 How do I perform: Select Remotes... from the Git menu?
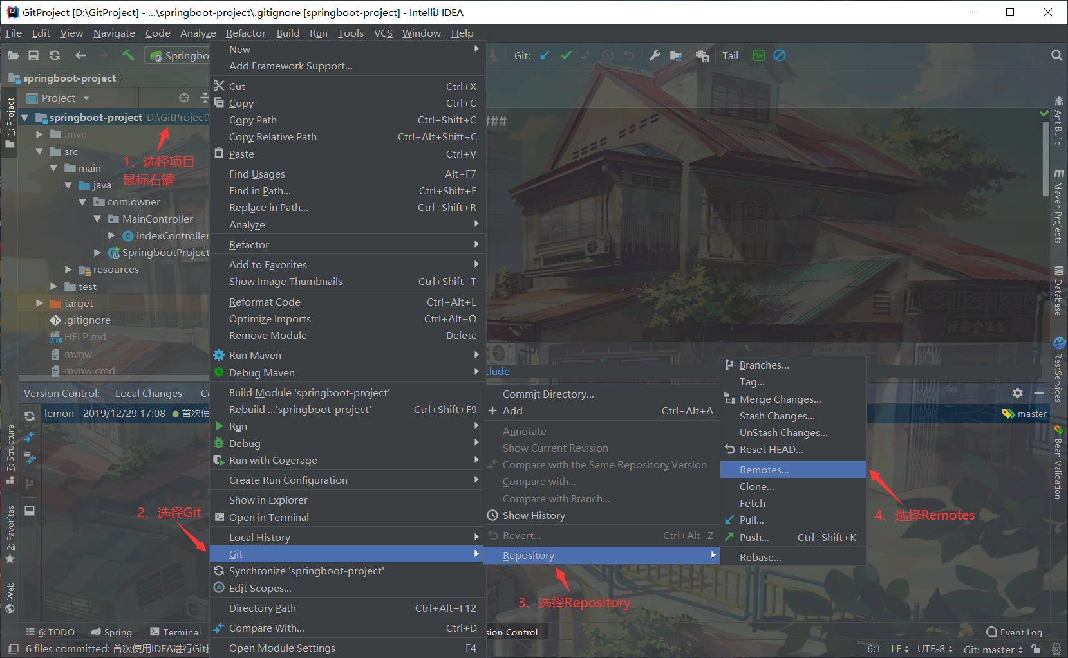[x=765, y=470]
